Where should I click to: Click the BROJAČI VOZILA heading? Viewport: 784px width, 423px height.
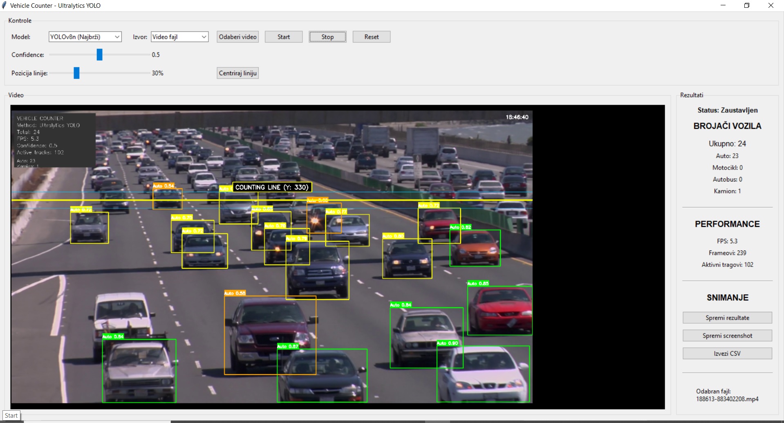pos(727,126)
